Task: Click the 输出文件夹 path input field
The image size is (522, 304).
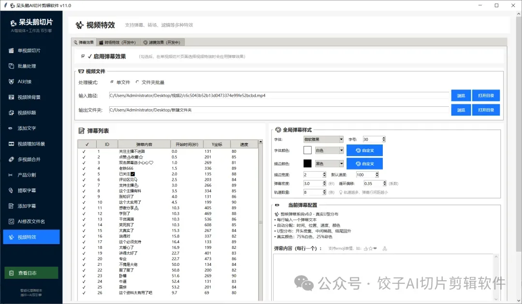Action: coord(279,110)
